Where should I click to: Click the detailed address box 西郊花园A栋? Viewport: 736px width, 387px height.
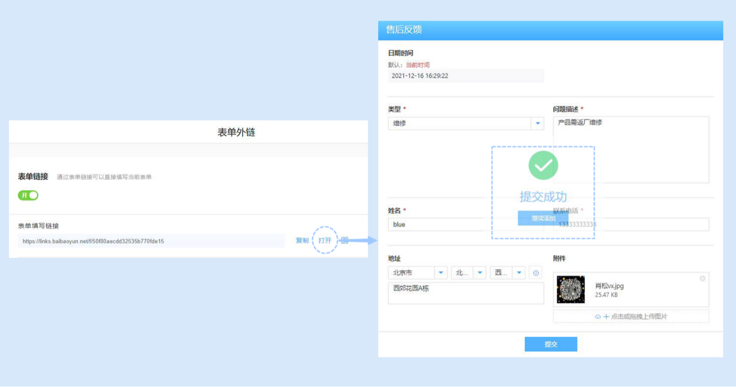click(x=465, y=293)
